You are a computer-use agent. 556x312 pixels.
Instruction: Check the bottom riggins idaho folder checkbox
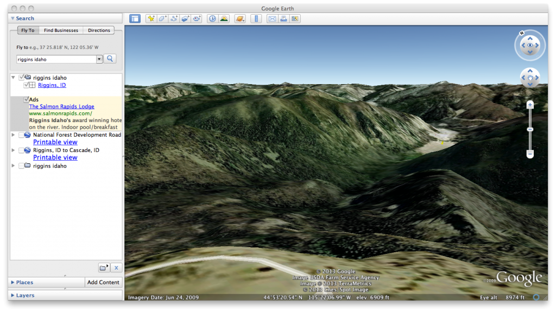click(21, 165)
